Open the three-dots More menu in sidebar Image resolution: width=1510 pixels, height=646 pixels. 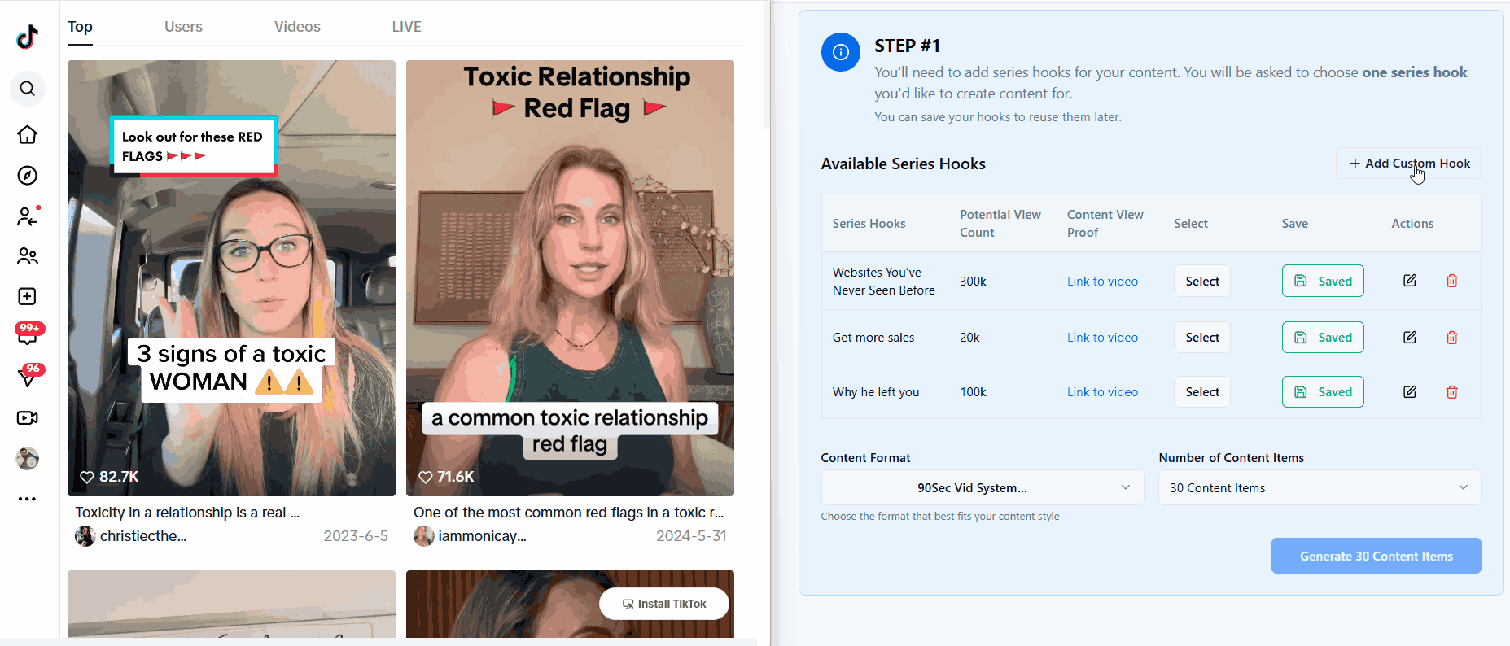click(x=28, y=499)
